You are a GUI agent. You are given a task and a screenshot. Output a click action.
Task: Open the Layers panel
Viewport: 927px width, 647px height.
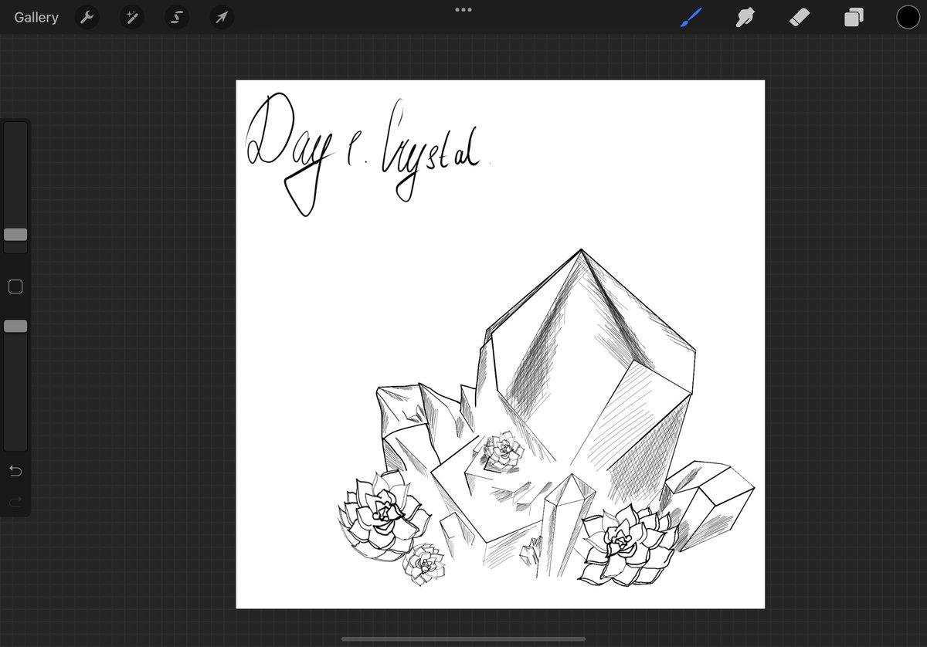pos(854,17)
